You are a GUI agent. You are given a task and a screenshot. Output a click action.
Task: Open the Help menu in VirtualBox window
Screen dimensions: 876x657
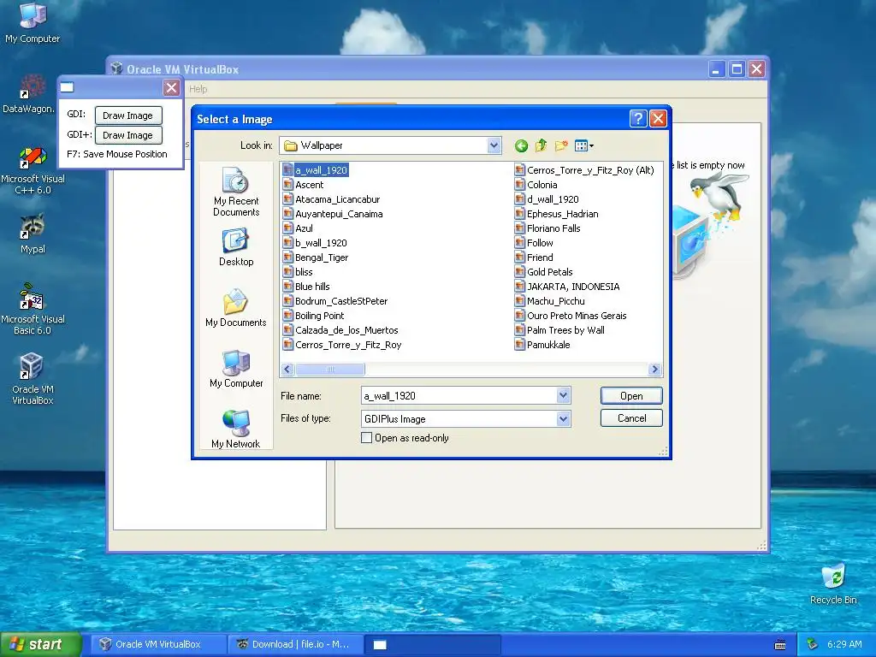[x=198, y=89]
